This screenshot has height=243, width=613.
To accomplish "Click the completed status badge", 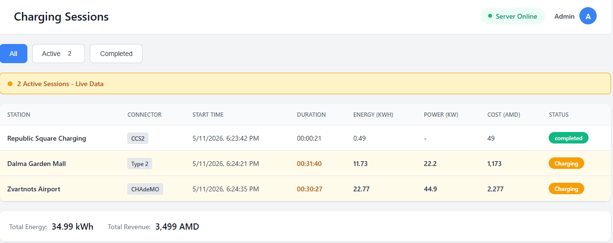I will pyautogui.click(x=568, y=138).
